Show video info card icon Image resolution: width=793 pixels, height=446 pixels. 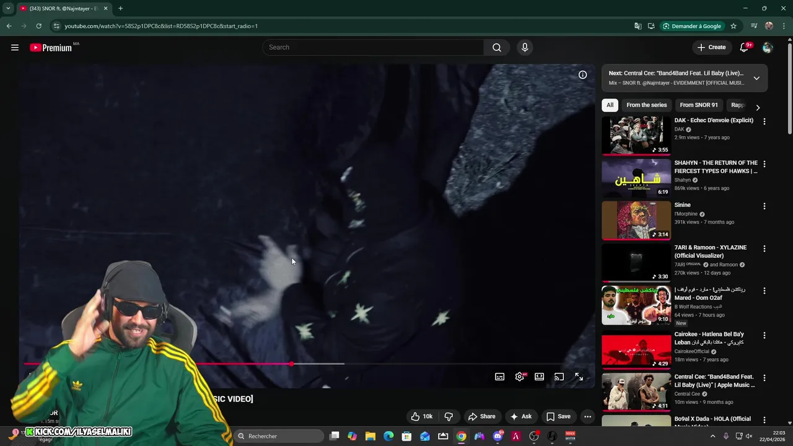pyautogui.click(x=582, y=75)
